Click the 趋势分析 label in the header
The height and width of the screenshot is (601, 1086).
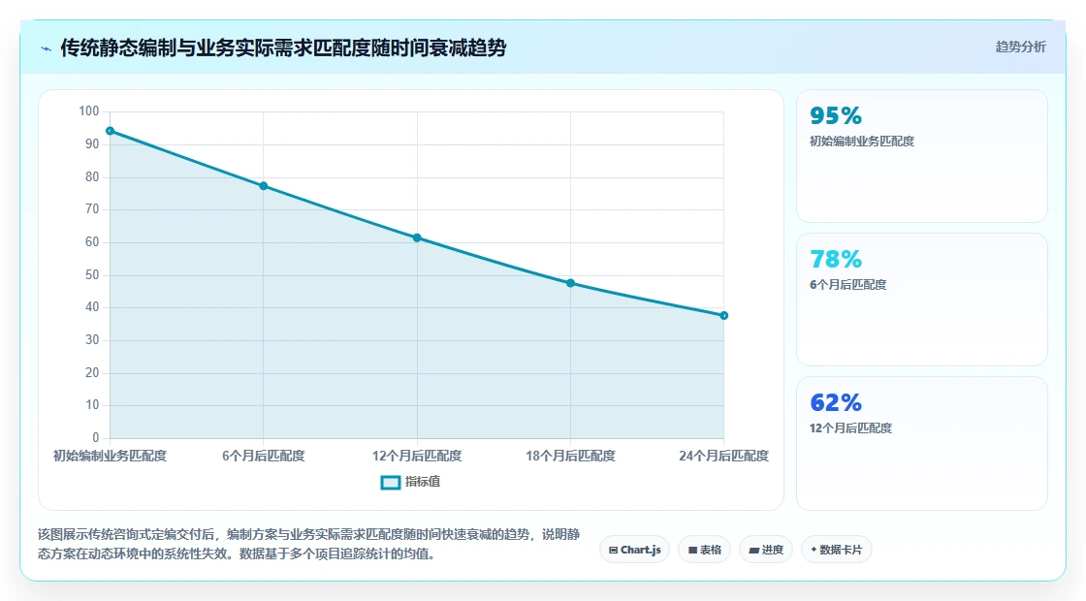point(1020,47)
